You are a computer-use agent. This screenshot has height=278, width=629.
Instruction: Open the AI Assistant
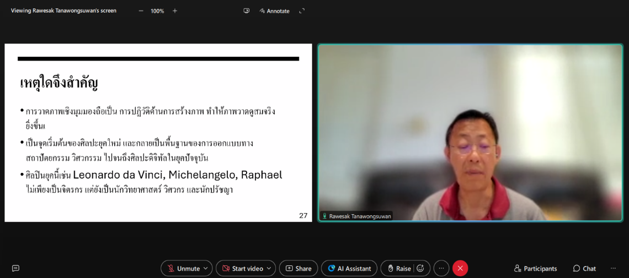[349, 268]
